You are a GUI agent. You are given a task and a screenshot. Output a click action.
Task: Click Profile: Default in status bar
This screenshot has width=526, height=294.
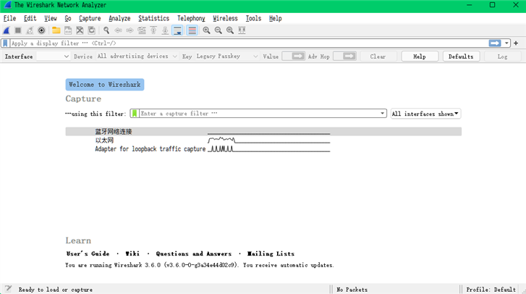pos(491,290)
